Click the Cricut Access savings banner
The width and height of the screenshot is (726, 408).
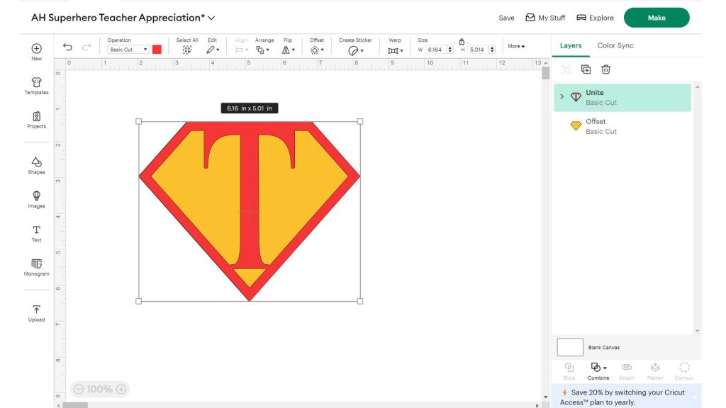coord(627,397)
